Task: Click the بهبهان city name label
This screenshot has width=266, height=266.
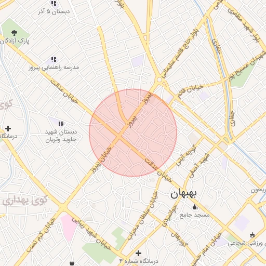Action: (x=183, y=194)
